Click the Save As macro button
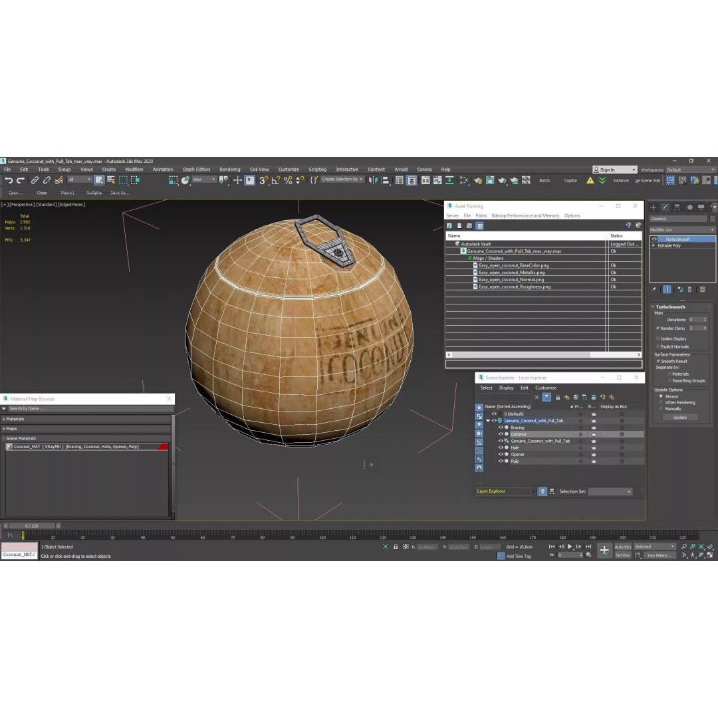The height and width of the screenshot is (718, 718). point(120,193)
